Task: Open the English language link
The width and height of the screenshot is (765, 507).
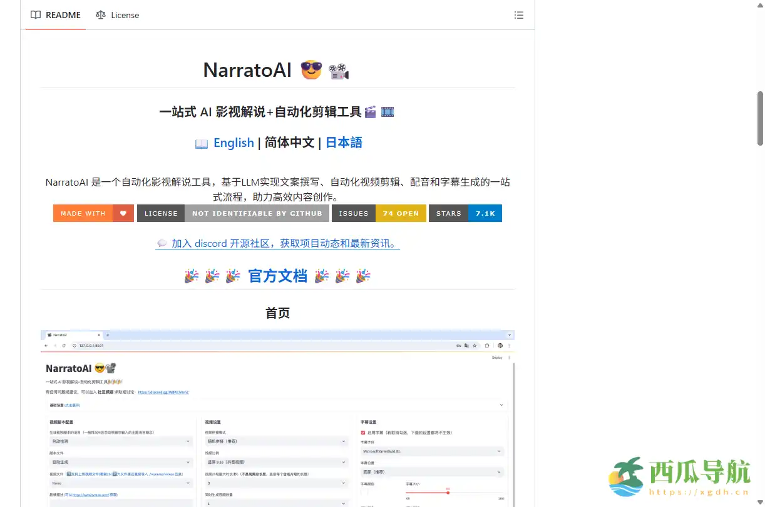Action: [x=234, y=143]
